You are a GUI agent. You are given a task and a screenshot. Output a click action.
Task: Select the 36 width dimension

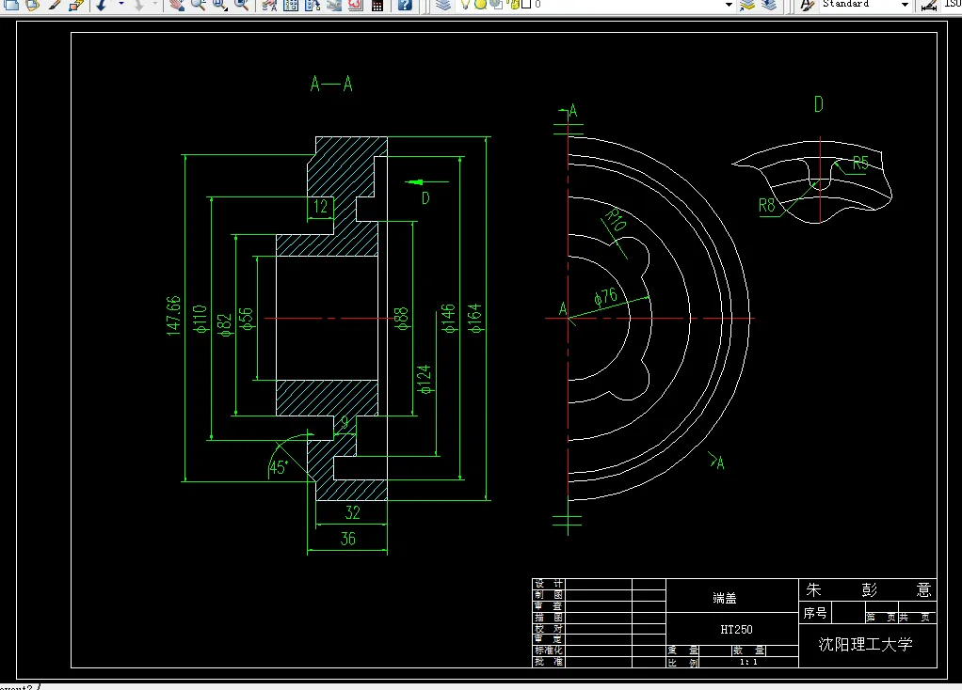[348, 539]
